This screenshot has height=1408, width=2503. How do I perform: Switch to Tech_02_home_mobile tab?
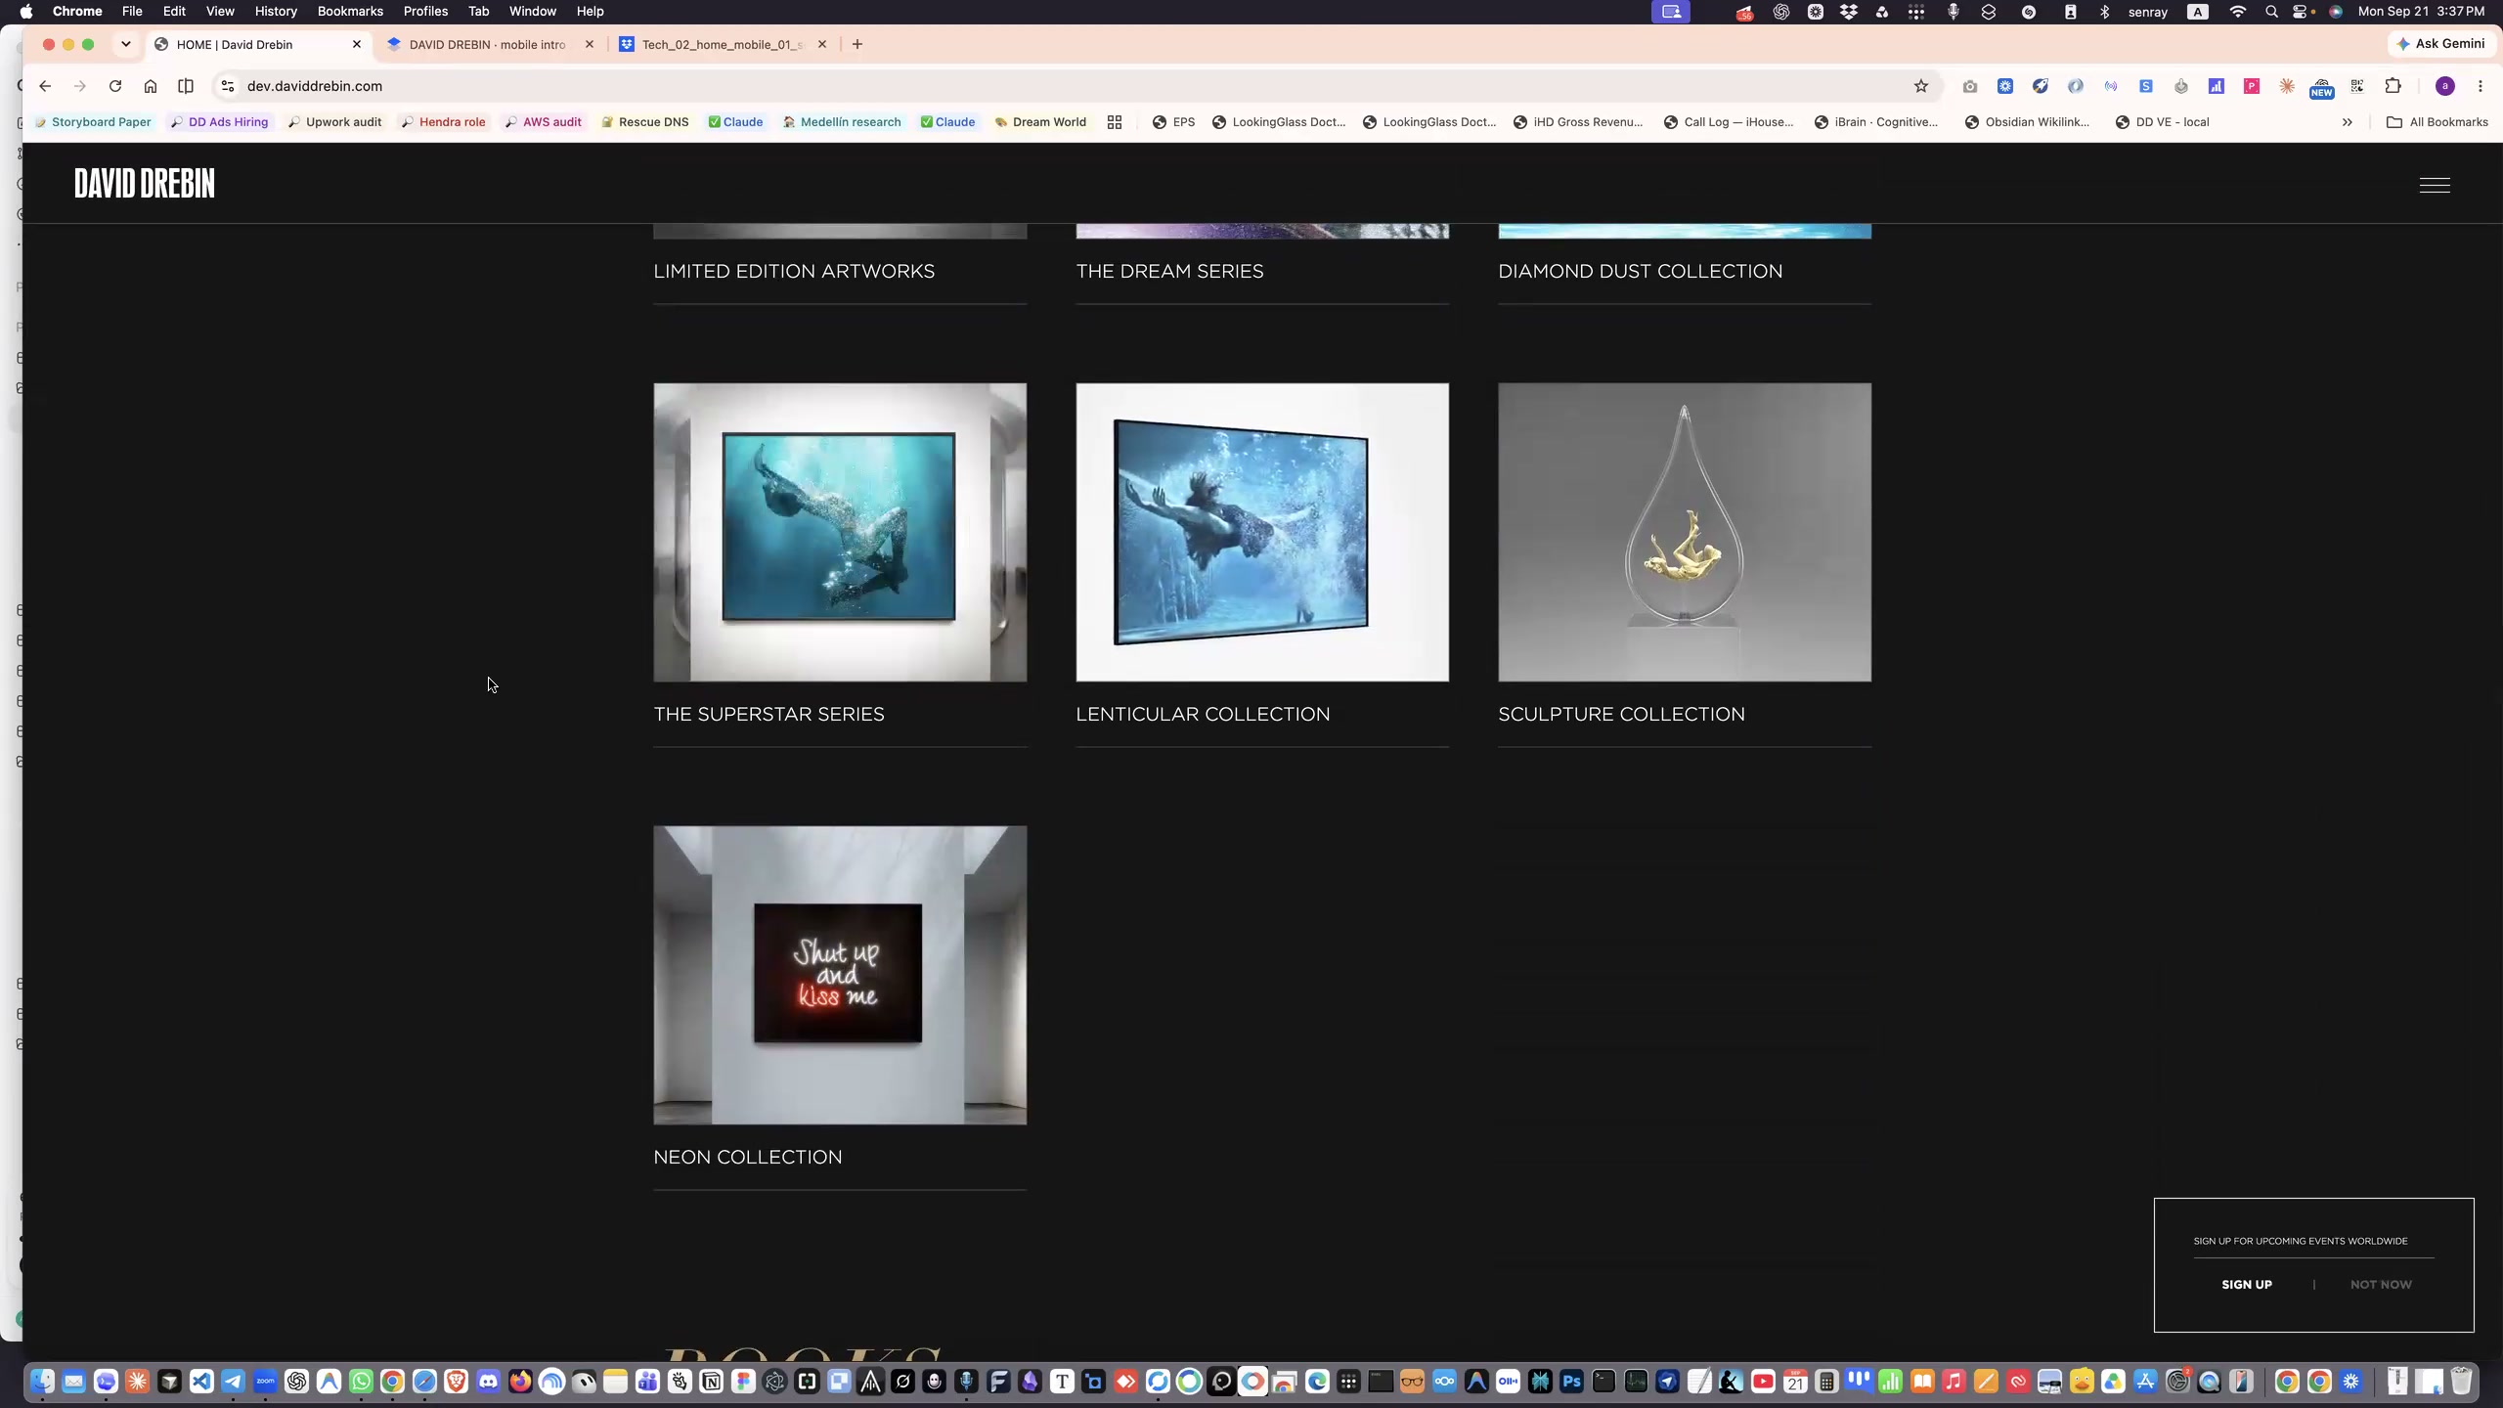[x=724, y=44]
